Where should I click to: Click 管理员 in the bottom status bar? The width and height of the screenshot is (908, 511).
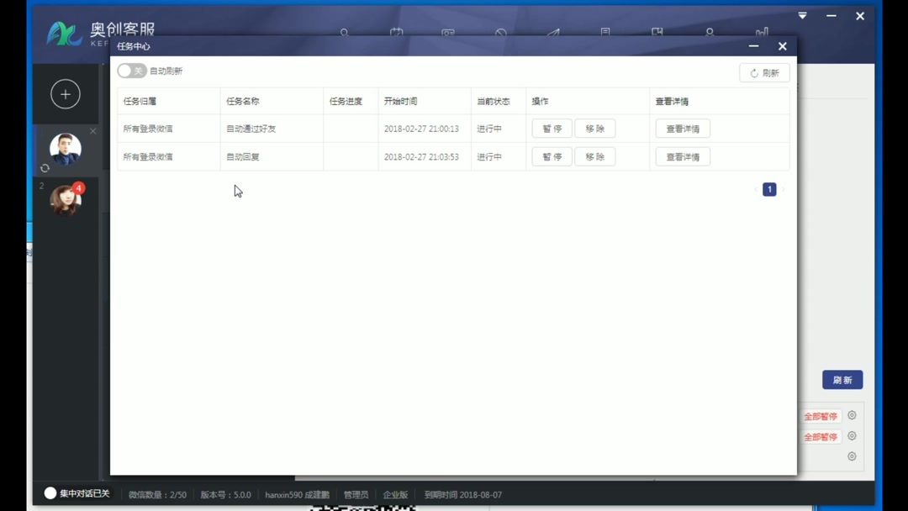click(355, 494)
